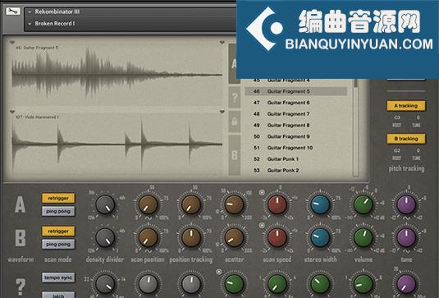Click the Guitar Fragment 5 waveform display

pos(117,74)
